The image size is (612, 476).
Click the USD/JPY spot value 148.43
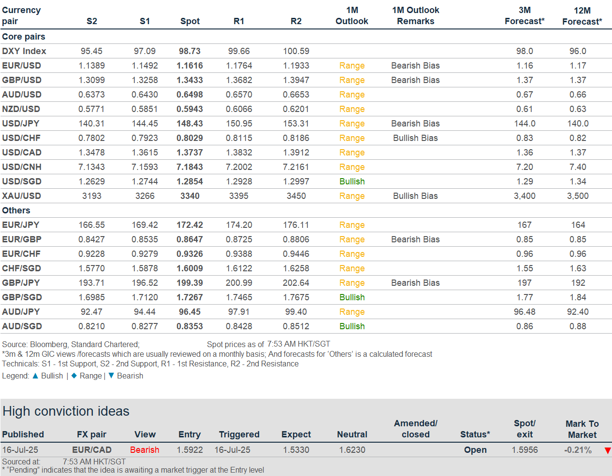190,124
